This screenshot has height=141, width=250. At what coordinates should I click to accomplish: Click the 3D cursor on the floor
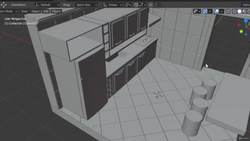coord(158,95)
